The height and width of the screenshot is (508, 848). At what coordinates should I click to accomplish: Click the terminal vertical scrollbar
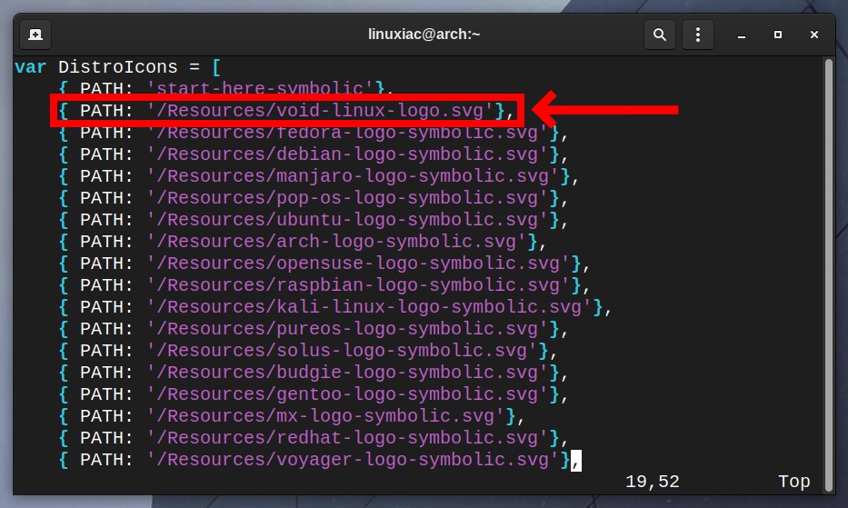[x=829, y=275]
